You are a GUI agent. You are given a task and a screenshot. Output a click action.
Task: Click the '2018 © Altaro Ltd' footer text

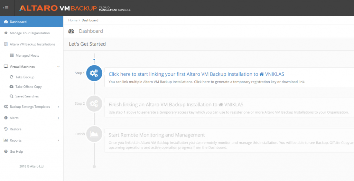pyautogui.click(x=31, y=166)
